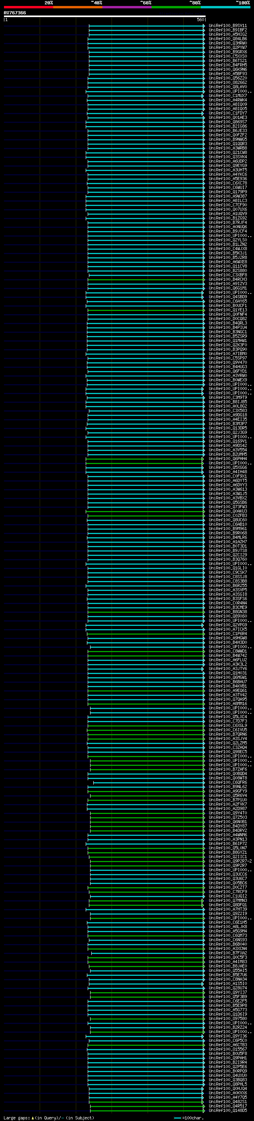This screenshot has height=1121, width=254.
Task: Click the UniRef100_O97580 label
Action: (x=228, y=1018)
